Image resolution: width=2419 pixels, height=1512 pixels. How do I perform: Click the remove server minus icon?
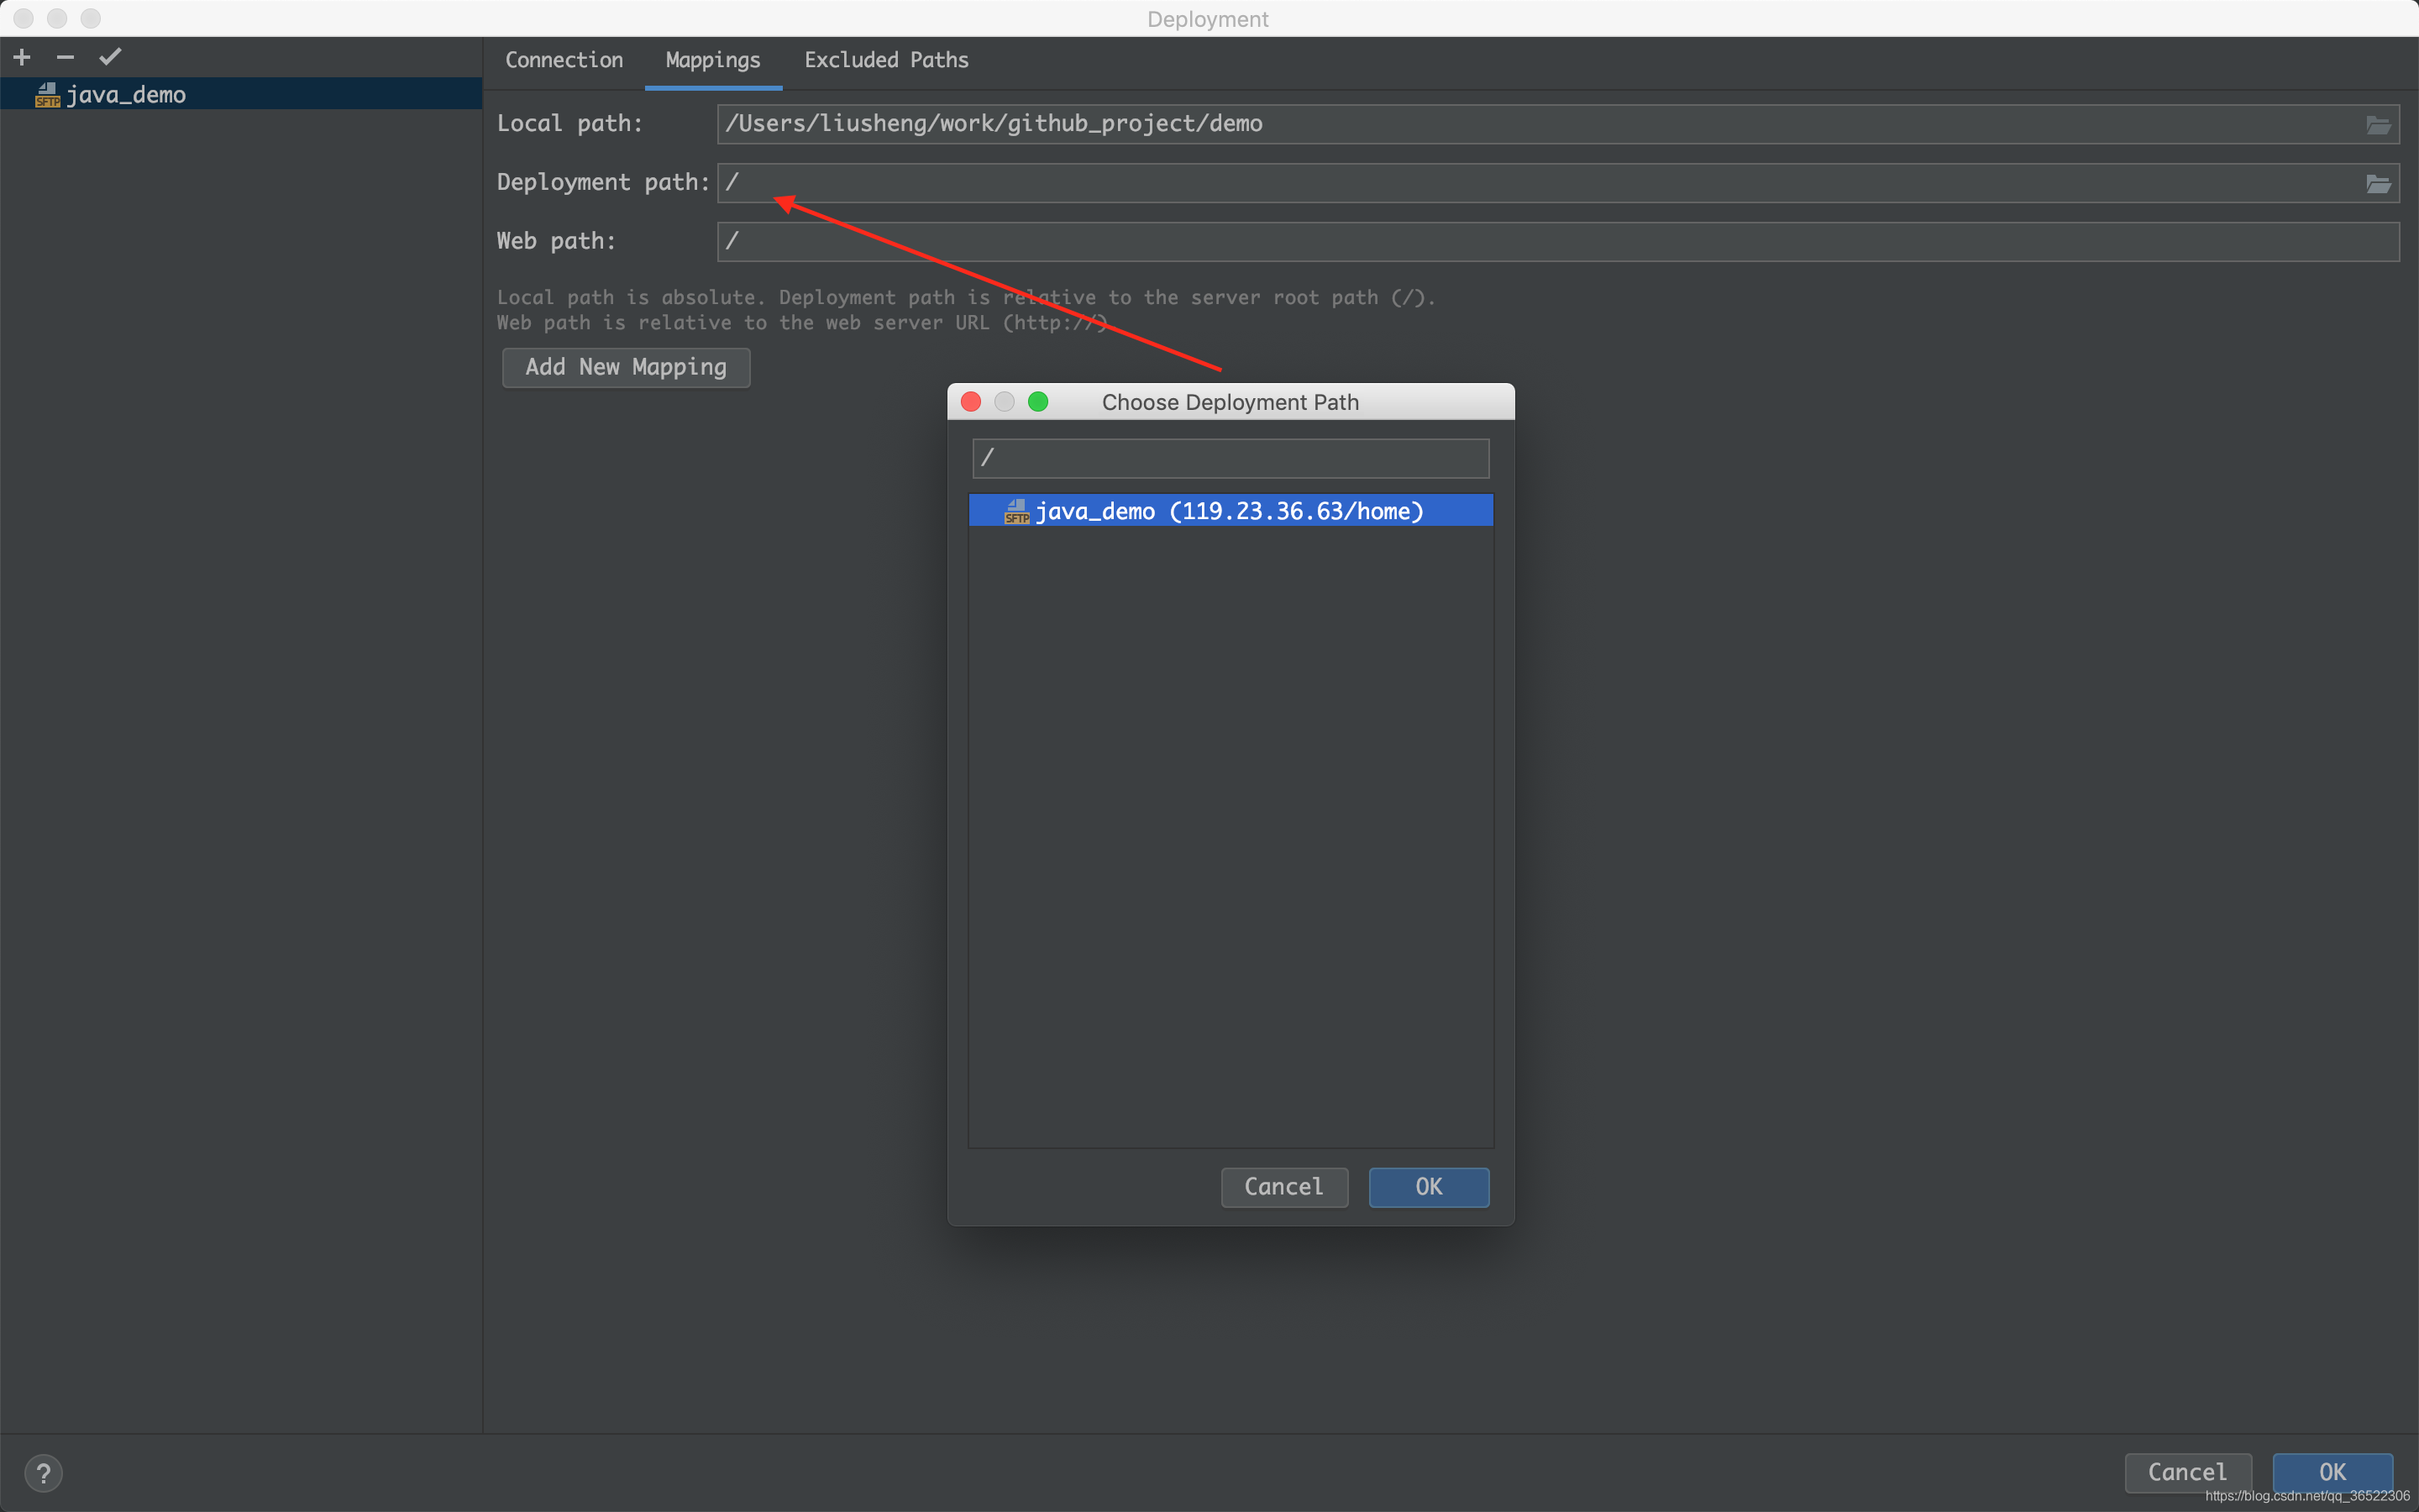click(65, 57)
